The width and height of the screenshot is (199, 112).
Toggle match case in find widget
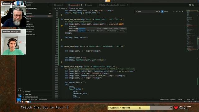(x=157, y=12)
